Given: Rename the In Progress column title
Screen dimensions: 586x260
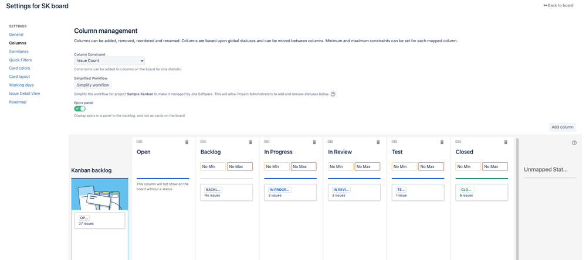Looking at the screenshot, I should pyautogui.click(x=279, y=152).
